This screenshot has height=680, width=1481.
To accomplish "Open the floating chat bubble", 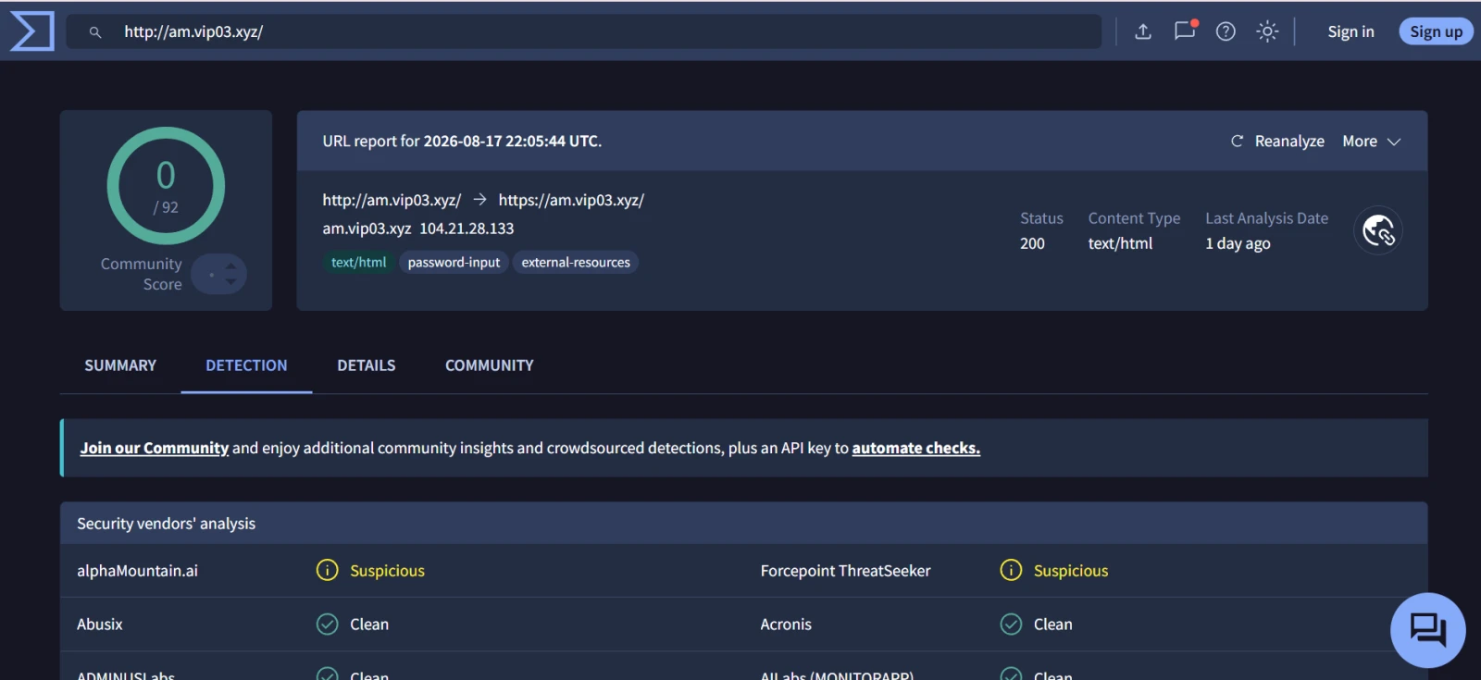I will pos(1427,630).
